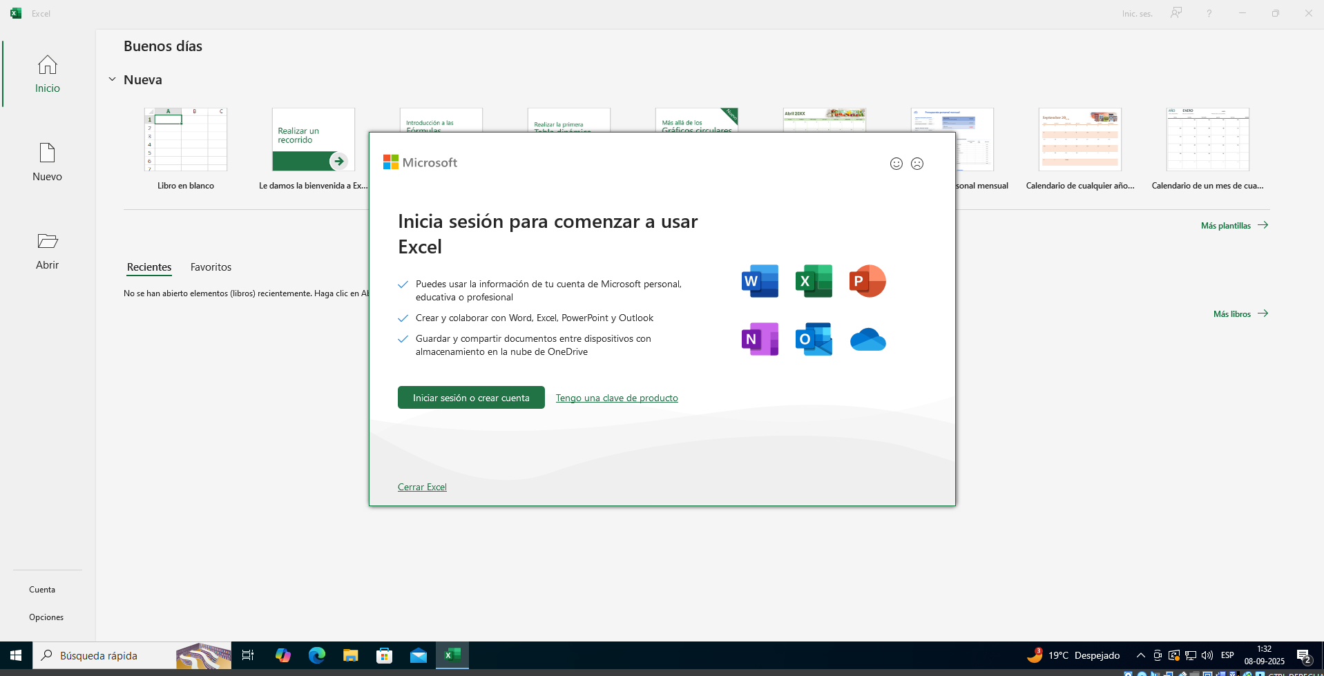This screenshot has height=676, width=1324.
Task: Click Iniciar sesión o crear cuenta
Action: click(x=471, y=398)
